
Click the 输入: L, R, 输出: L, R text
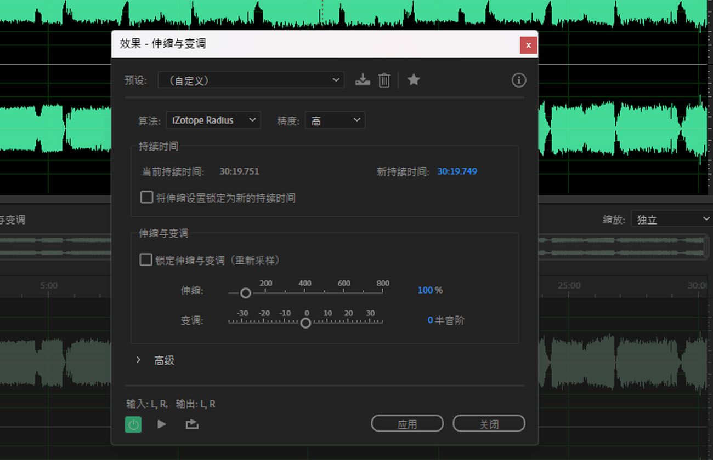click(171, 404)
